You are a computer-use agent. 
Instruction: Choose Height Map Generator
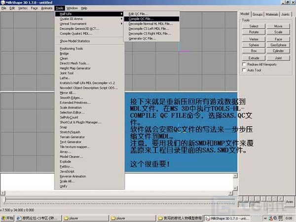tap(89, 69)
